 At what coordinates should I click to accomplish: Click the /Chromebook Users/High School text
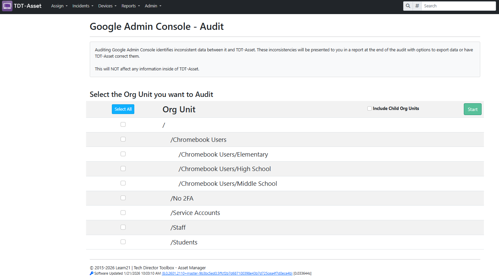pyautogui.click(x=225, y=169)
